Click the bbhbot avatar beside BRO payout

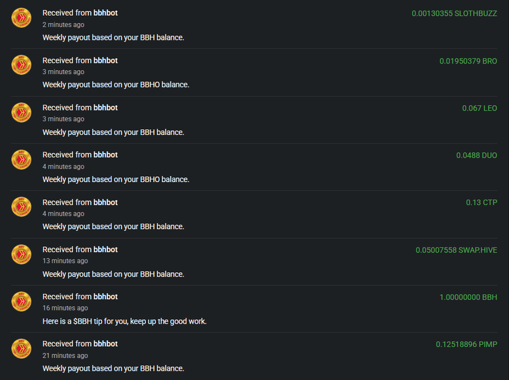21,65
